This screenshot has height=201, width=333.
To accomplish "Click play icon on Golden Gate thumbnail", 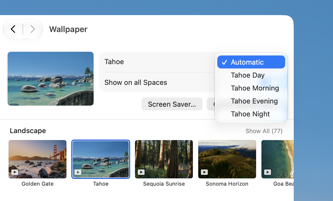I will (15, 172).
